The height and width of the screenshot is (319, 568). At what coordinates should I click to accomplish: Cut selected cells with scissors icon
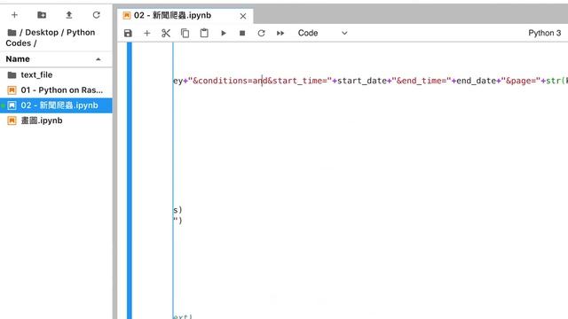166,34
